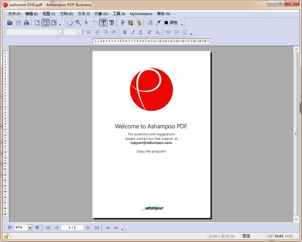Select the Zoom magnifier tool
This screenshot has width=302, height=242.
coord(78,23)
